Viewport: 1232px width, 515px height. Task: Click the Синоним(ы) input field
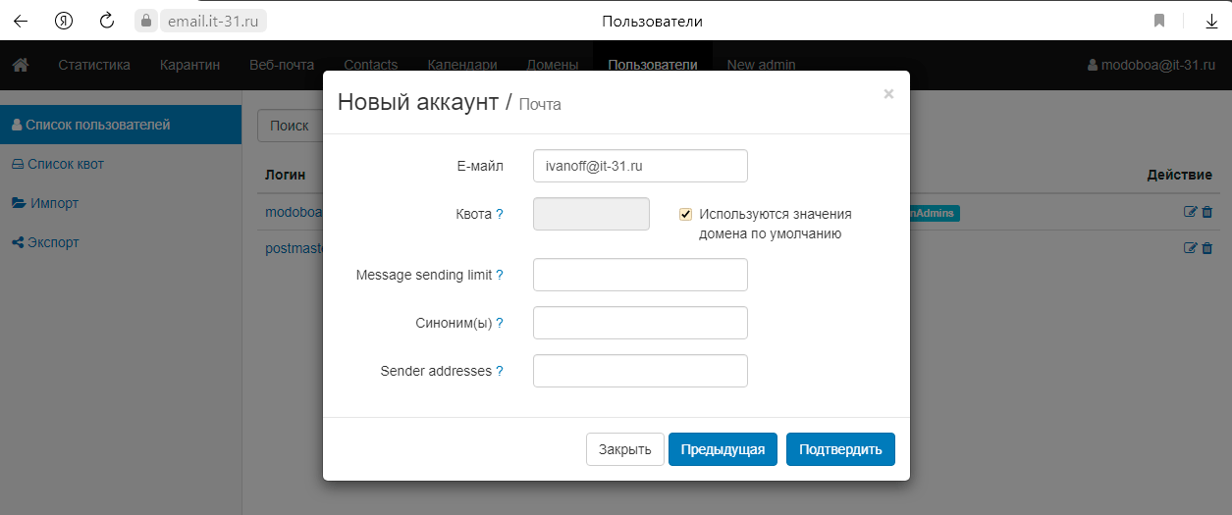(x=640, y=323)
